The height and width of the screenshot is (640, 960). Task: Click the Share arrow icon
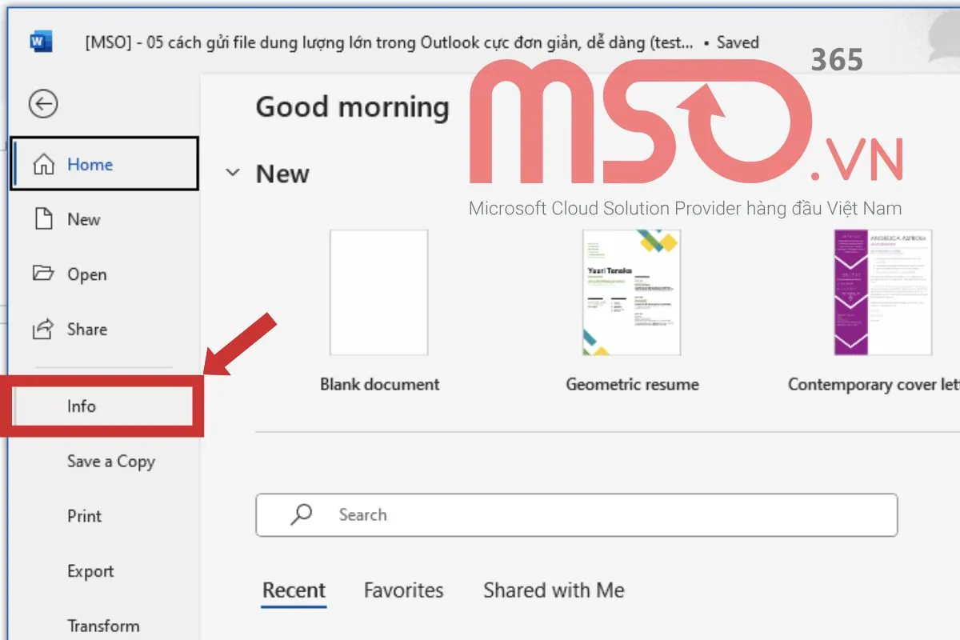click(x=43, y=329)
